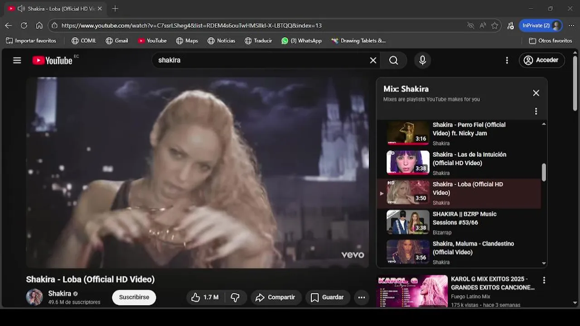This screenshot has height=326, width=580.
Task: Open the site info lock icon
Action: pyautogui.click(x=55, y=25)
